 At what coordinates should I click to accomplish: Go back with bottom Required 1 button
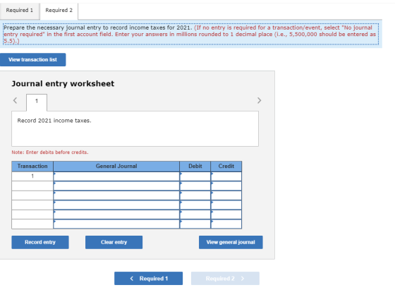tap(148, 279)
